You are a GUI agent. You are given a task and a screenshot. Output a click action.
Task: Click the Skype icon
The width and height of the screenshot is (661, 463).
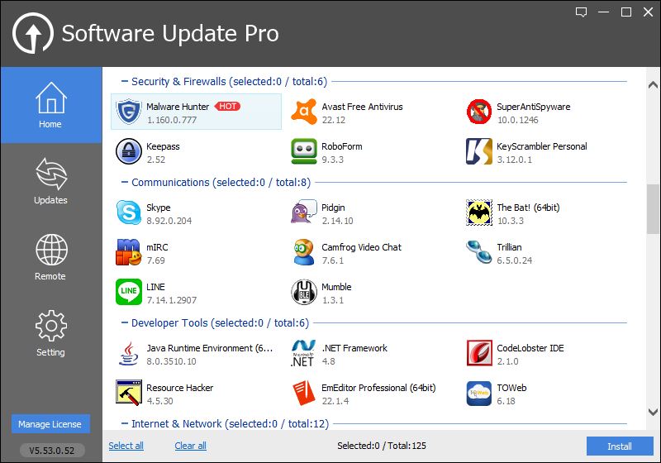[129, 212]
